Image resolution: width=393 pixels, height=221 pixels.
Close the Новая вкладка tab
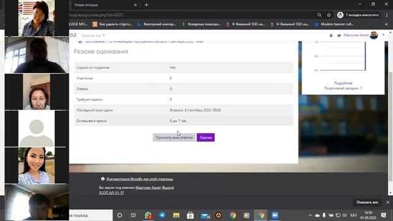coord(135,5)
